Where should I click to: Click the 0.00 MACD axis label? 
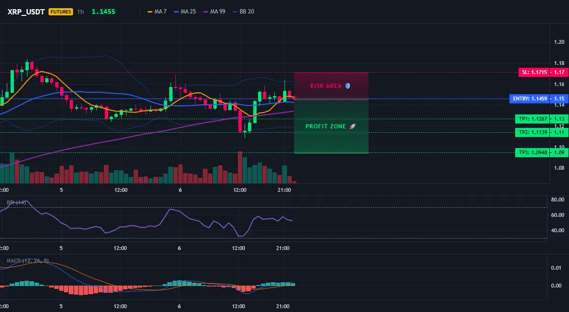[x=556, y=286]
